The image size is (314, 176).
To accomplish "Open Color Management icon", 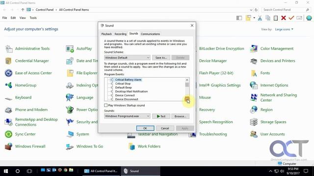I will point(254,49).
